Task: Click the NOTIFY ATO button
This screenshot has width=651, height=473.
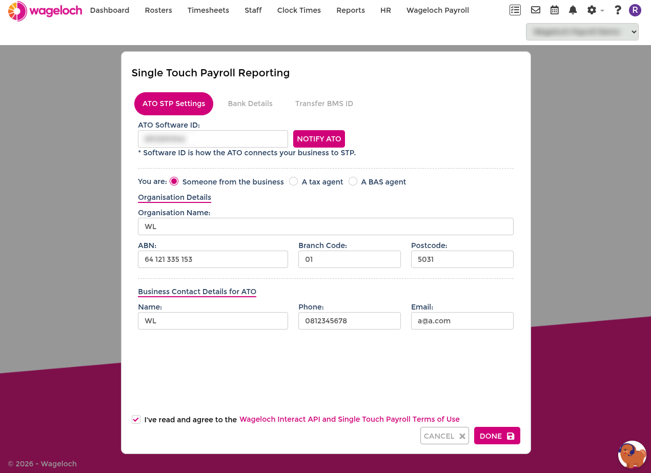Action: pyautogui.click(x=319, y=139)
